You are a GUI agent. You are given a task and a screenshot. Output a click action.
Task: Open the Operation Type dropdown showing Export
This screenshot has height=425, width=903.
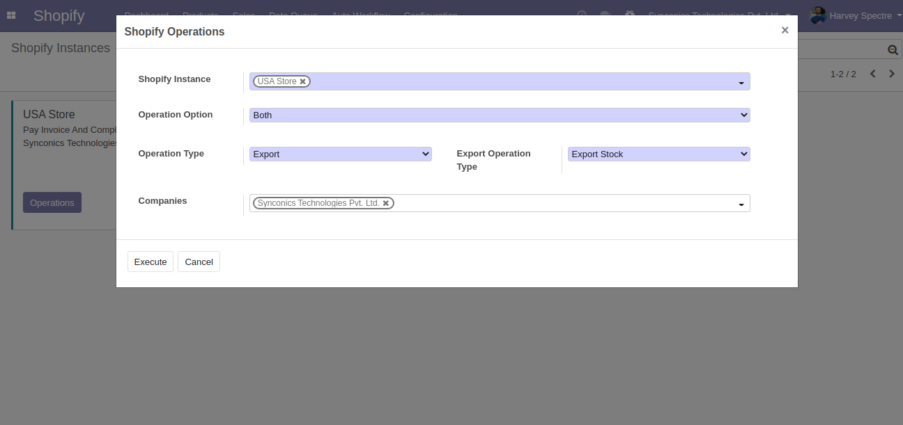click(x=340, y=154)
